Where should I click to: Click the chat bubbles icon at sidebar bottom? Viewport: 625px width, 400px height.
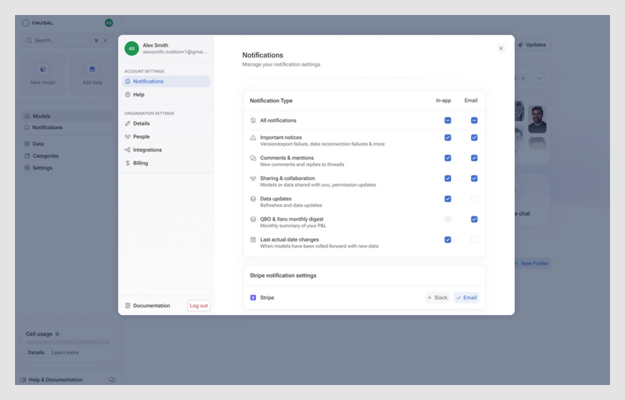112,380
